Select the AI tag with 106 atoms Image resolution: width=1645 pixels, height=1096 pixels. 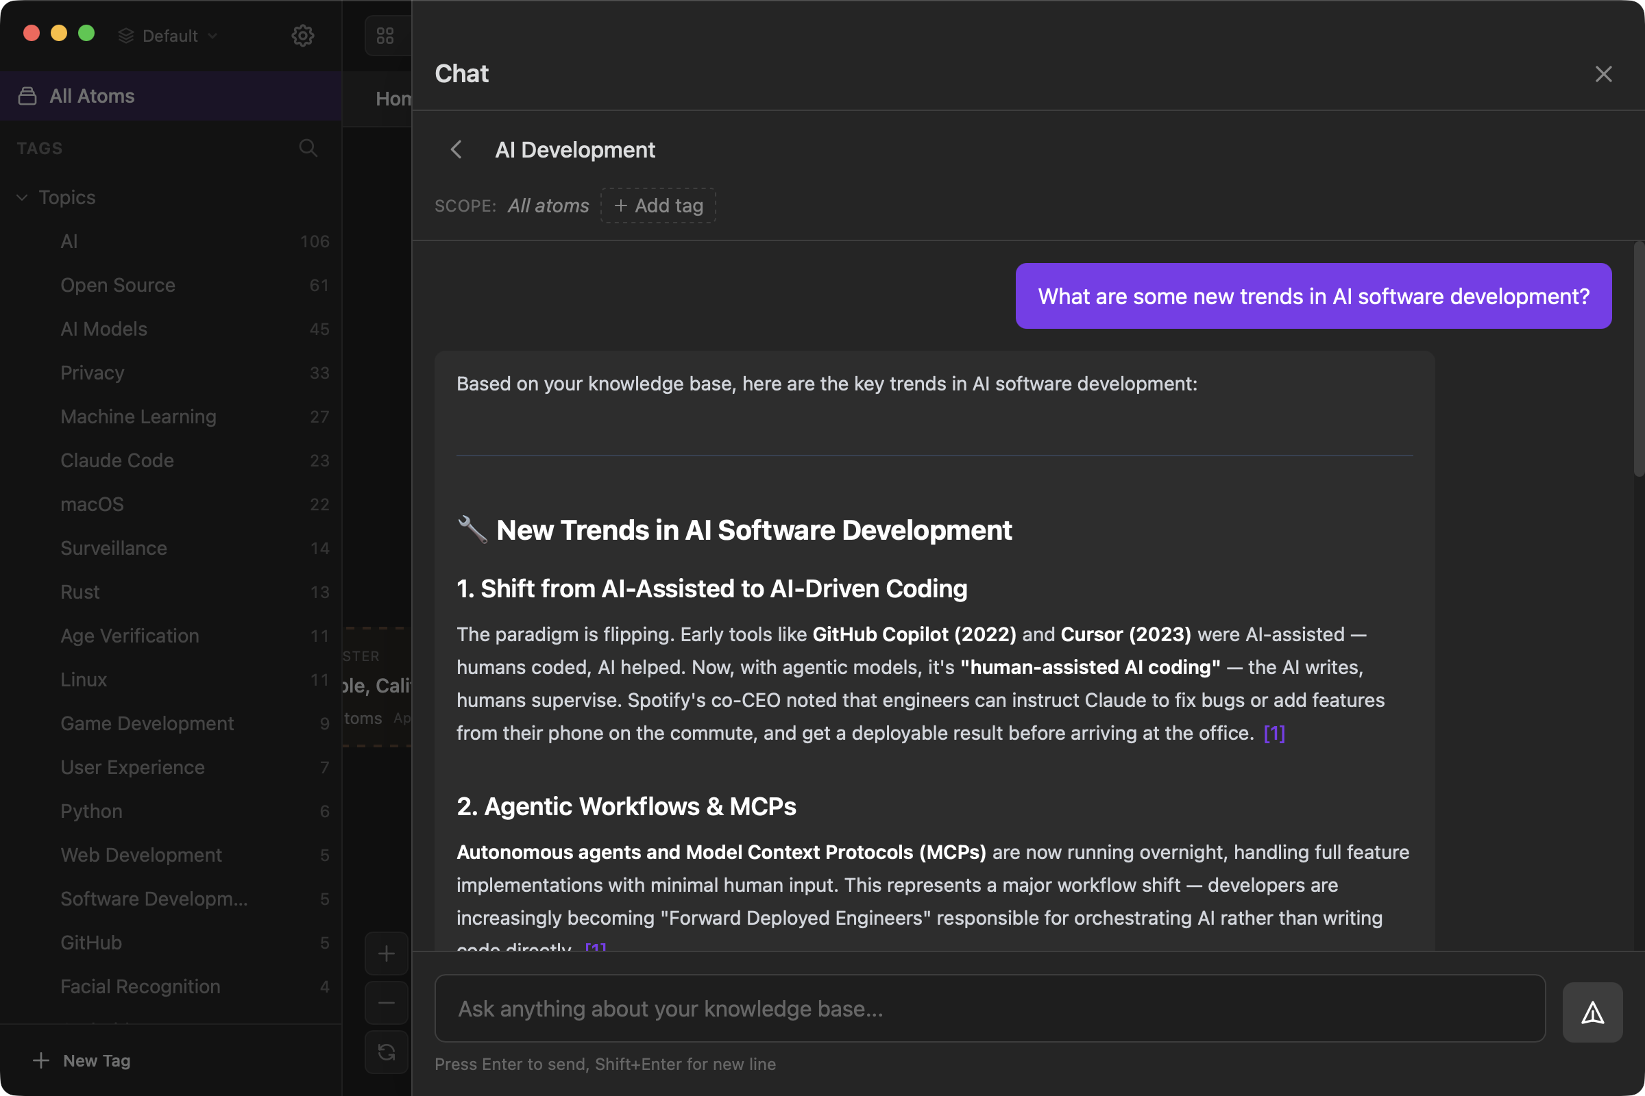[x=70, y=241]
